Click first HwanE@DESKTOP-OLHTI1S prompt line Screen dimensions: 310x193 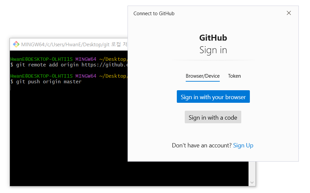tap(69, 59)
